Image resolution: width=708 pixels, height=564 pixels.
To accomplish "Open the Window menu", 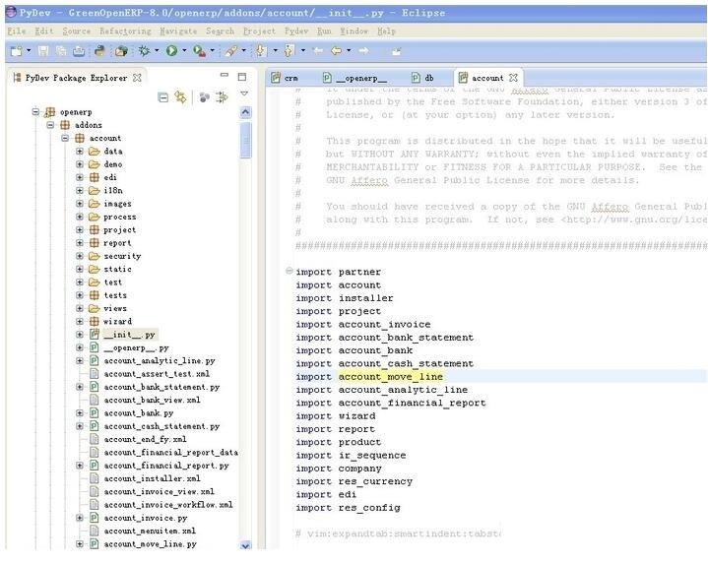I will 354,31.
